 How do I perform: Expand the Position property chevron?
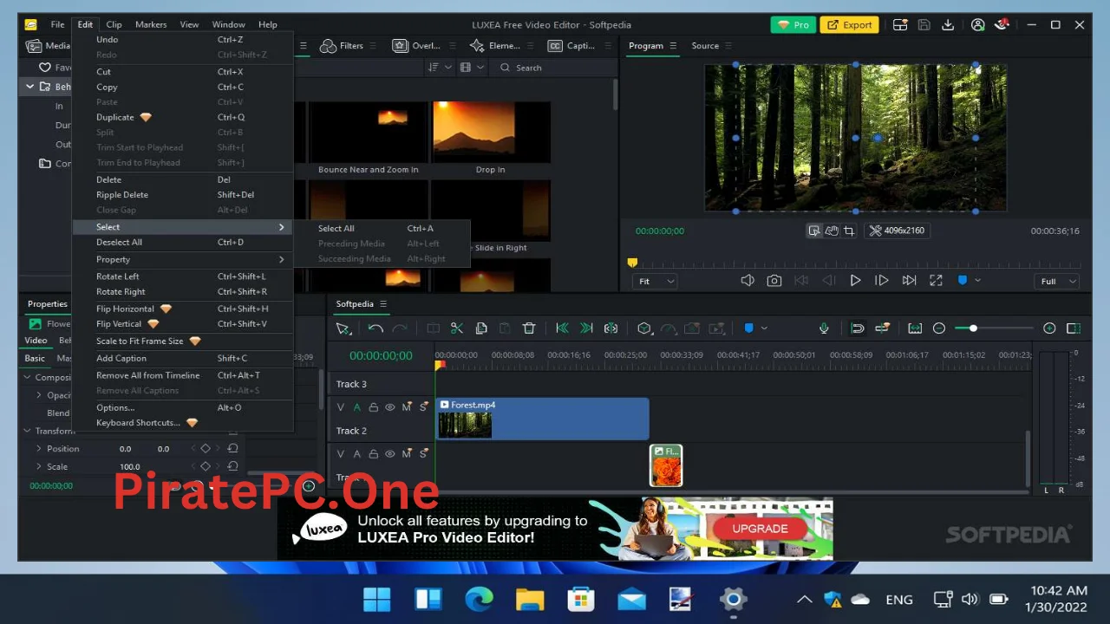pos(38,448)
